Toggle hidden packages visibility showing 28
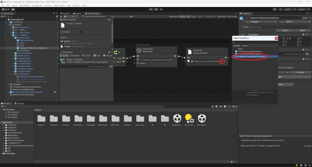This screenshot has height=167, width=312. coord(235,106)
